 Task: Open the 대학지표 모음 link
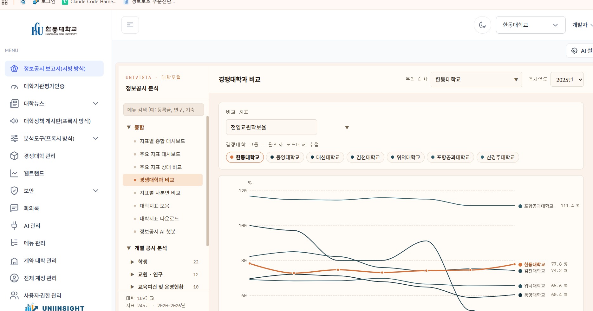(162, 206)
